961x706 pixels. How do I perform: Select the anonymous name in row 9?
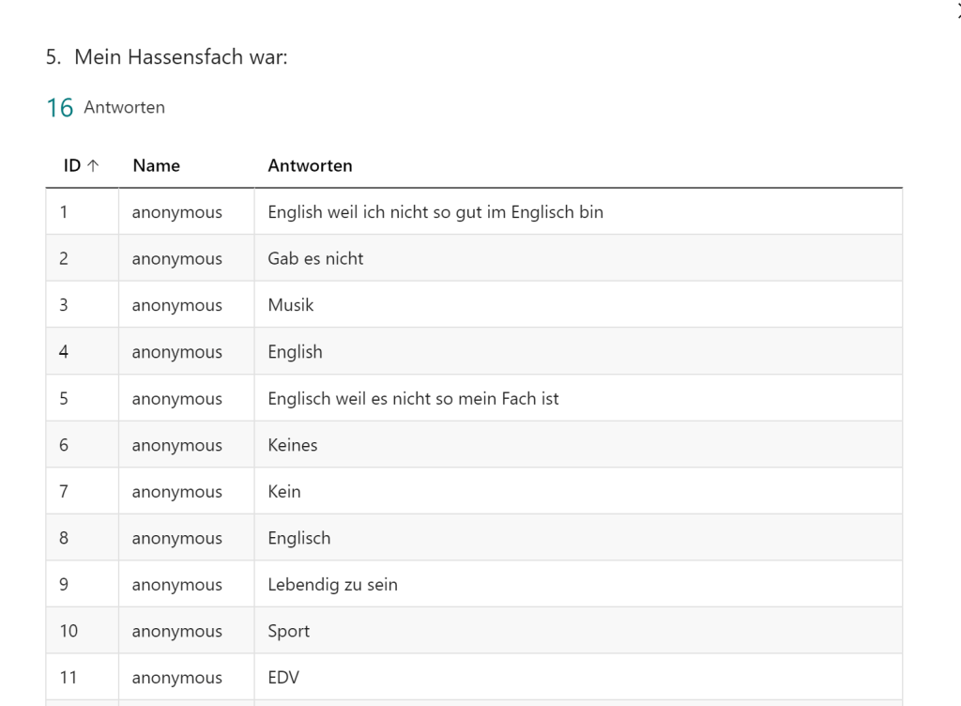(x=176, y=584)
